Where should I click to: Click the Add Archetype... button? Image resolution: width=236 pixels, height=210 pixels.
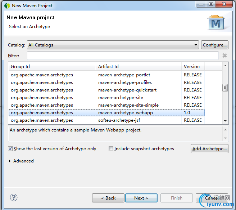click(x=209, y=149)
